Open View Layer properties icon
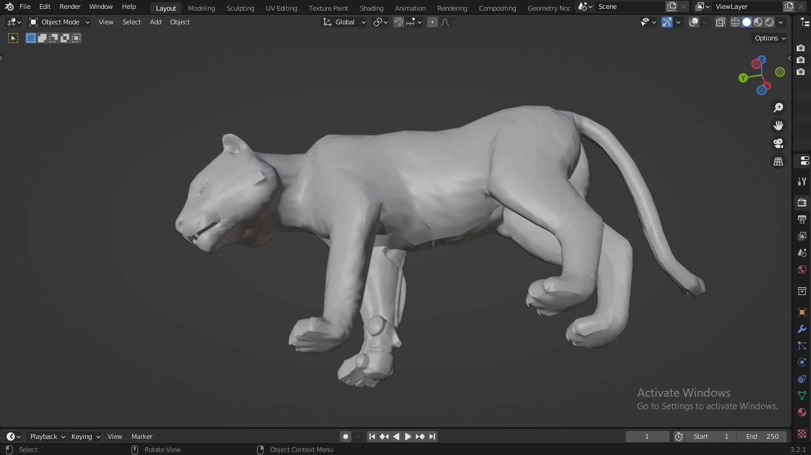Viewport: 811px width, 455px height. [x=802, y=236]
